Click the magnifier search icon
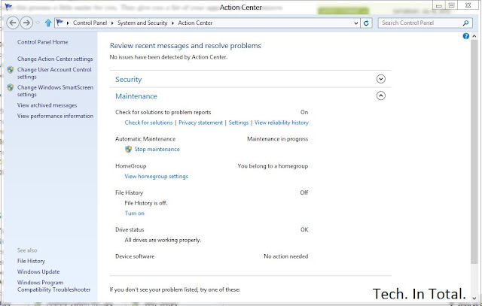The height and width of the screenshot is (306, 482). coord(466,23)
